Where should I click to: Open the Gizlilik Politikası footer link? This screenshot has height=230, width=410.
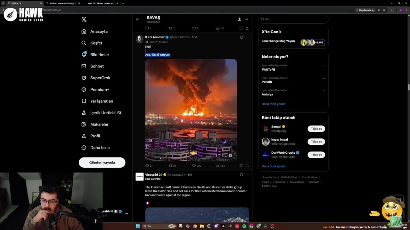click(289, 177)
